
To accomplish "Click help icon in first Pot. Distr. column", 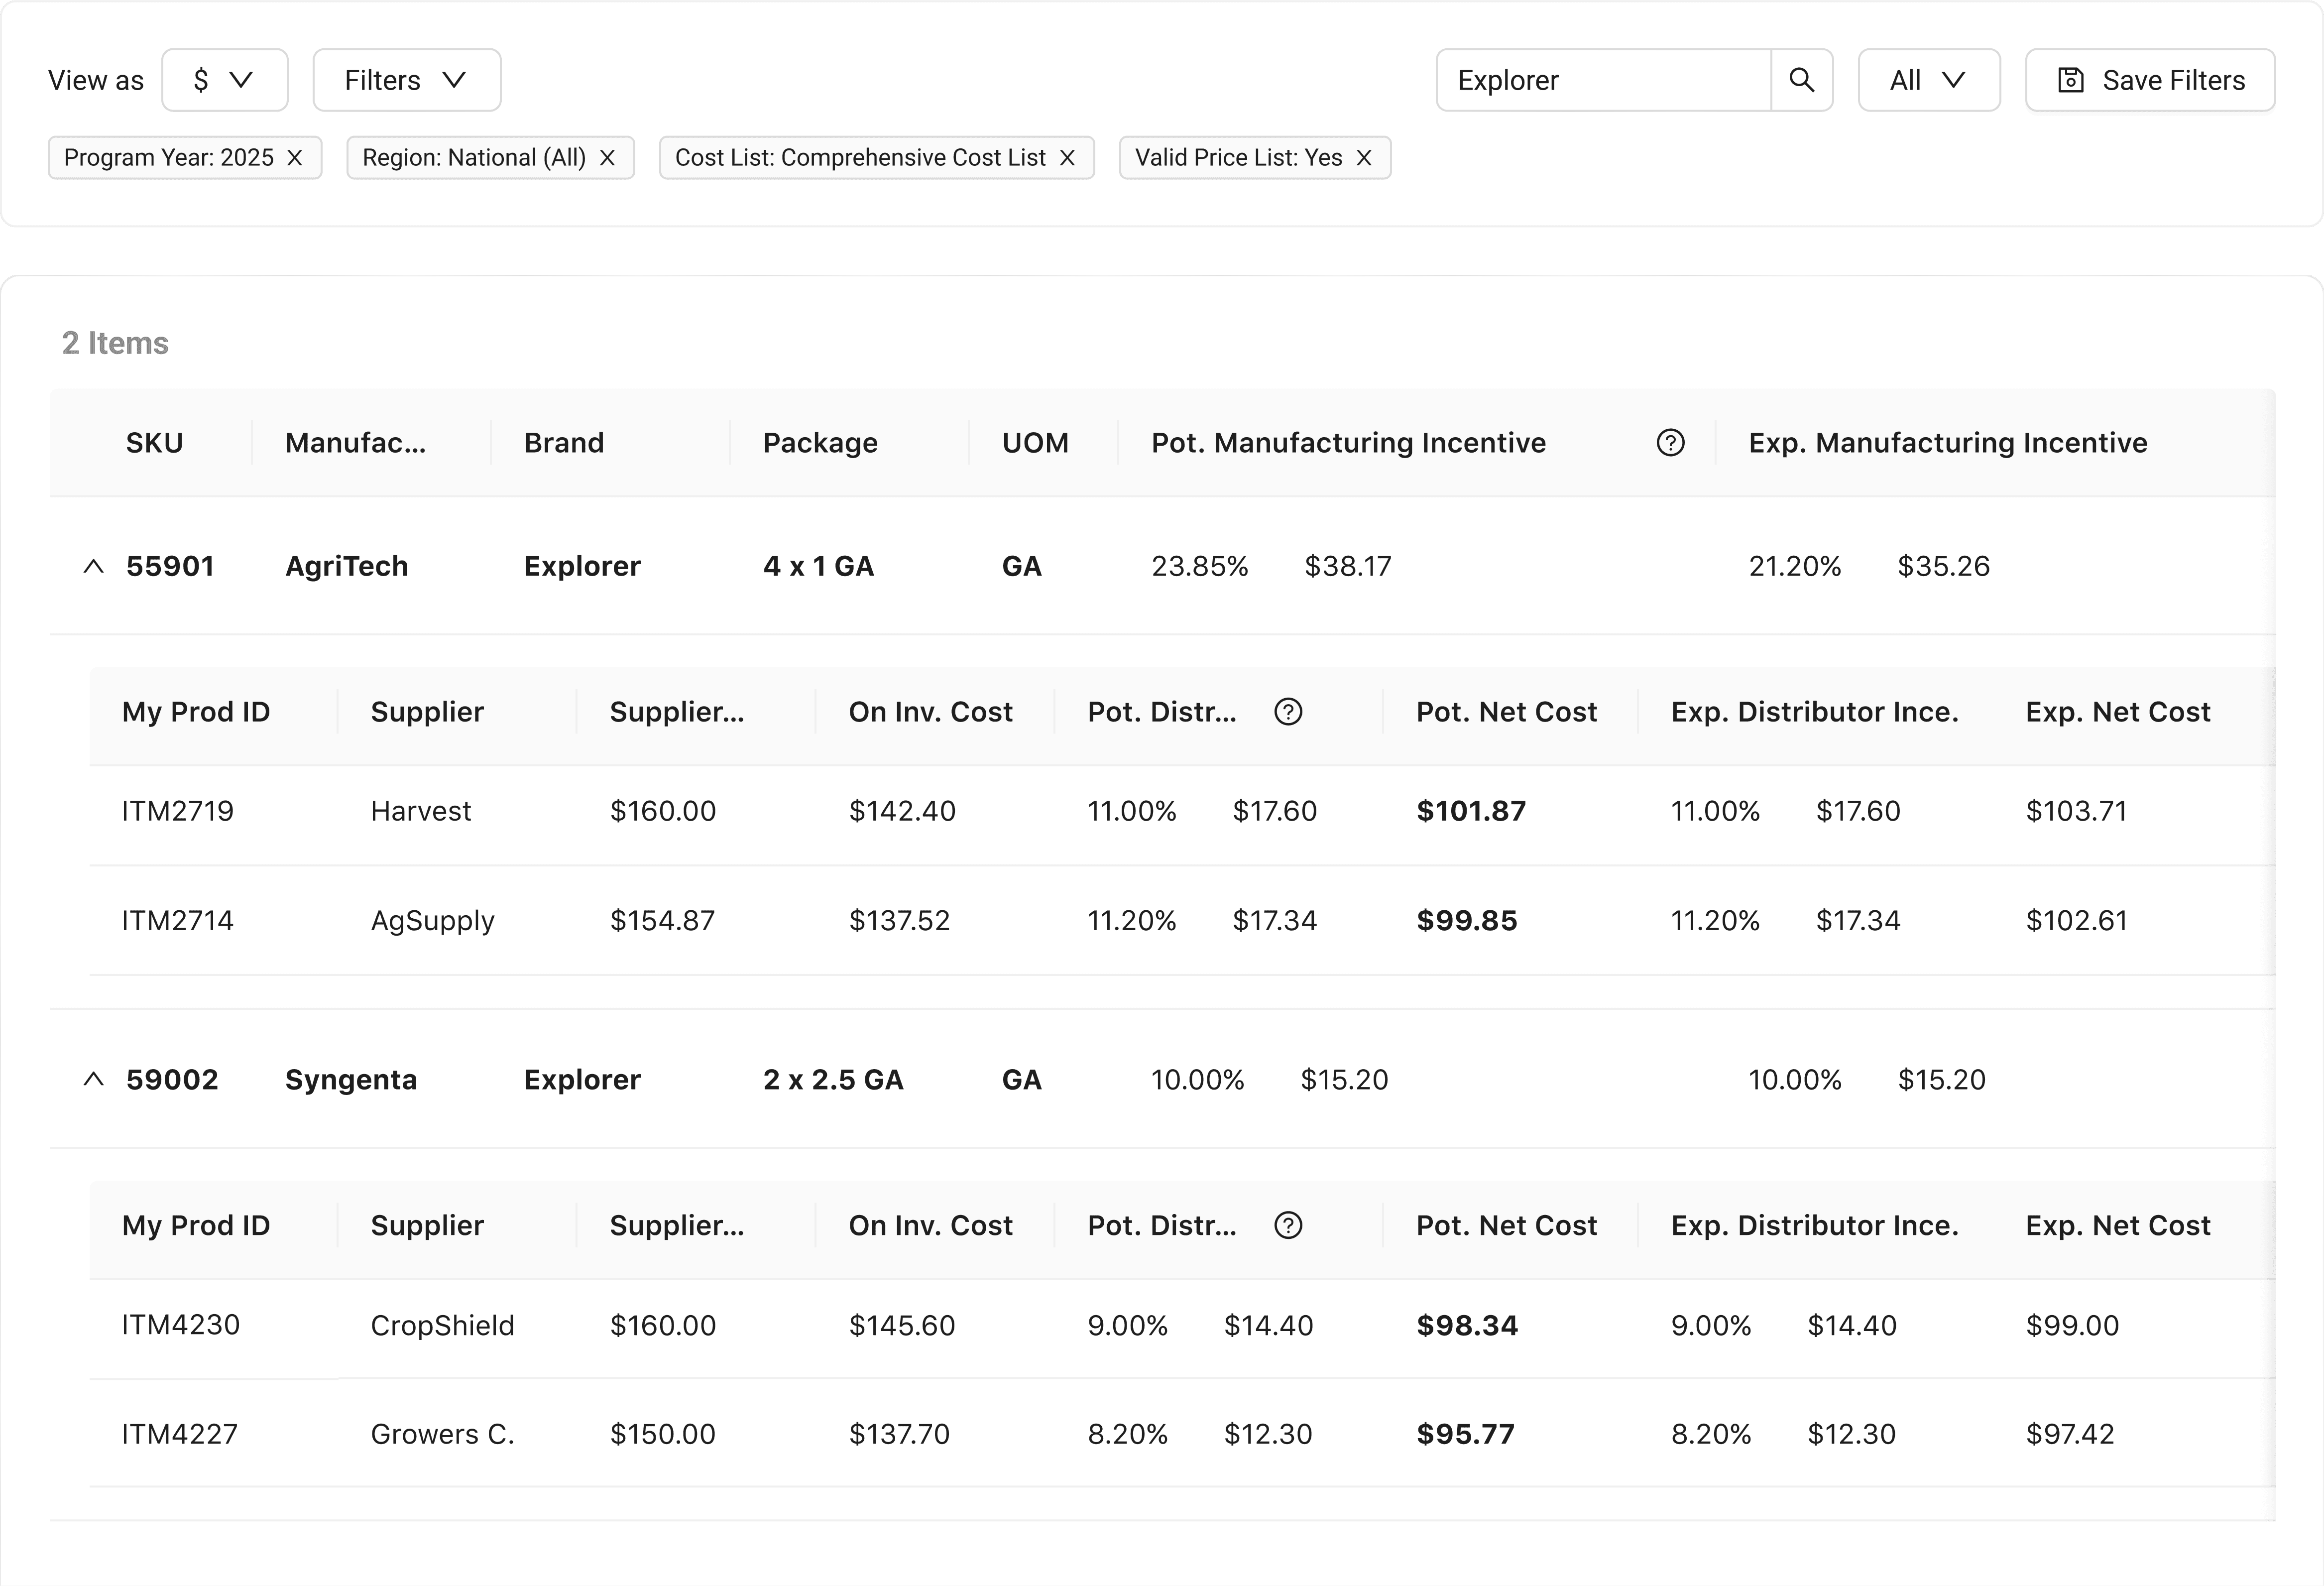I will click(x=1288, y=712).
